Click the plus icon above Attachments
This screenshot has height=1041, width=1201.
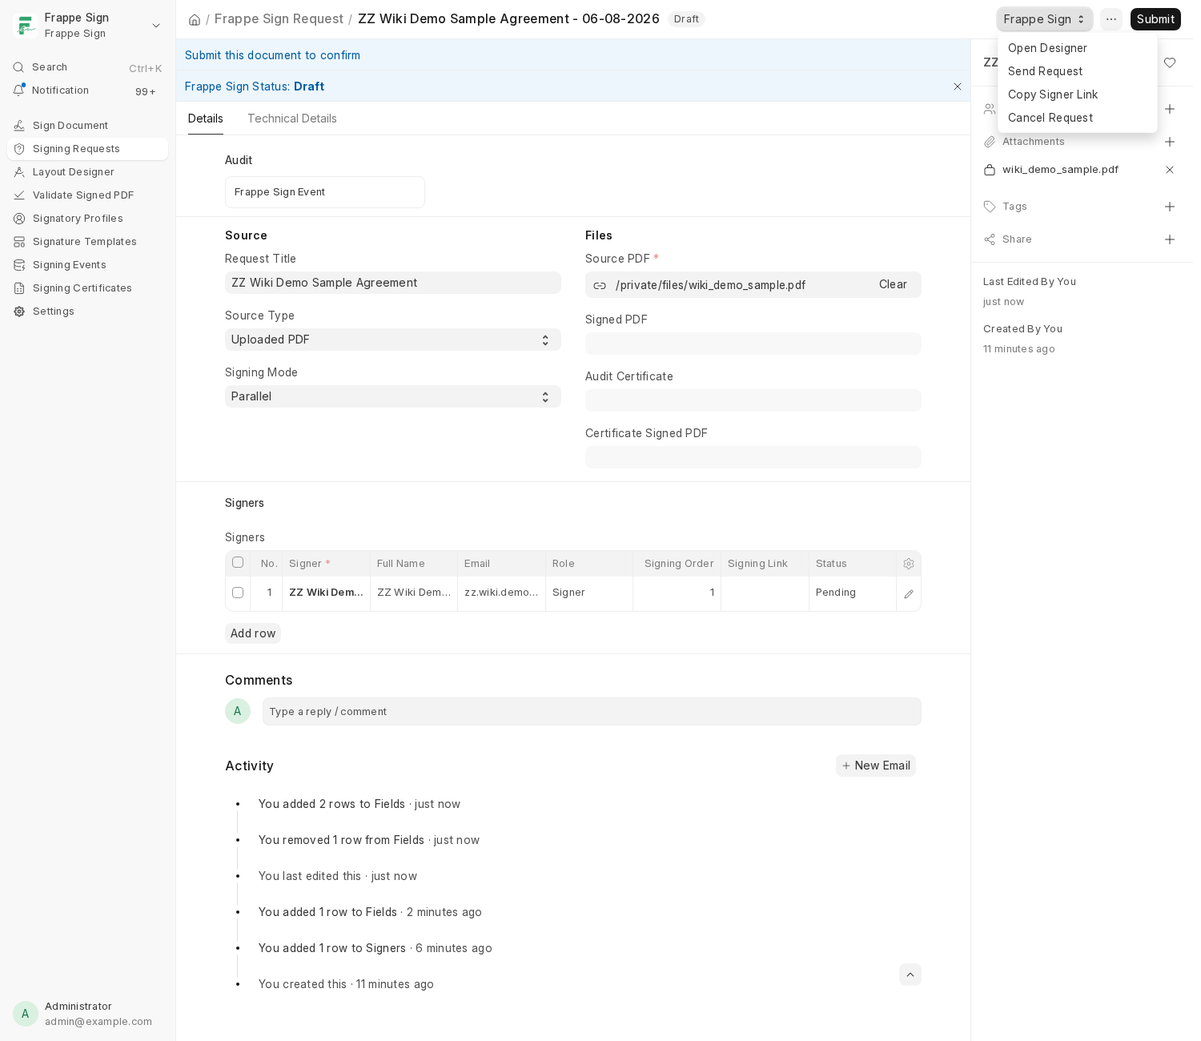1170,109
